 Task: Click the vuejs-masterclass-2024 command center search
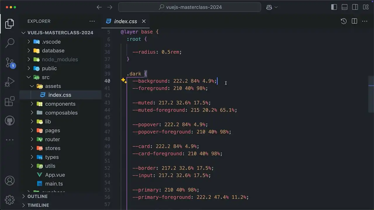pos(190,7)
